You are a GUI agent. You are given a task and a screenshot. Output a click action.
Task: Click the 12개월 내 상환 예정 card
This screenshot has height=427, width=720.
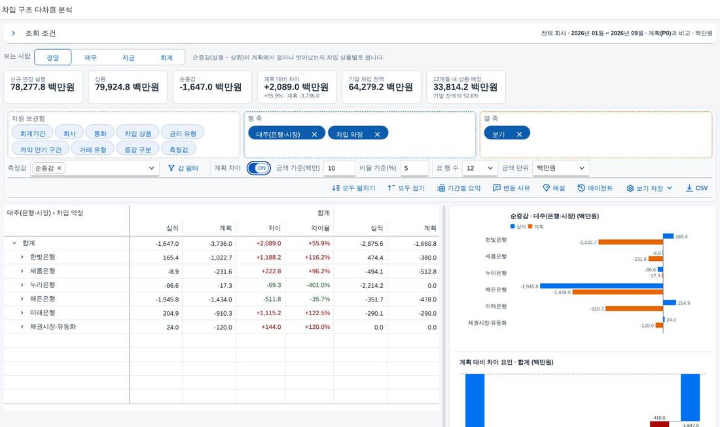(x=466, y=87)
